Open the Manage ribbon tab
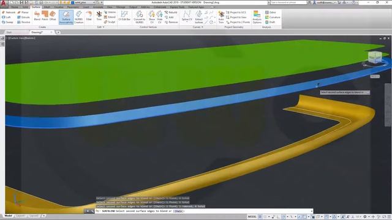This screenshot has width=392, height=220. pos(121,7)
